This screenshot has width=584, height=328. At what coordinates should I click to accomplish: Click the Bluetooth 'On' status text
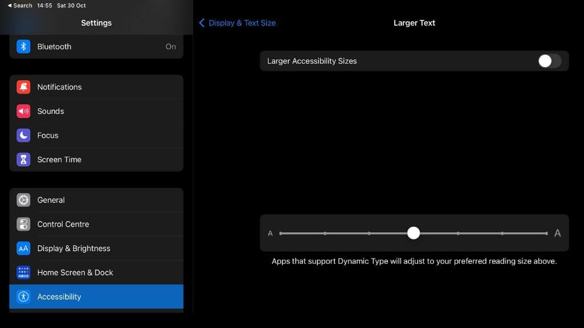[x=171, y=47]
